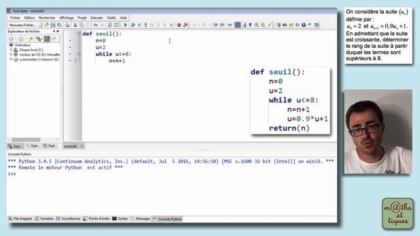Screen dimensions: 420x236
Task: Click the green Run arrow icon
Action: (x=125, y=25)
